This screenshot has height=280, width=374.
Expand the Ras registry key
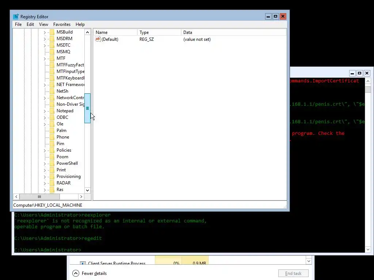tap(45, 190)
